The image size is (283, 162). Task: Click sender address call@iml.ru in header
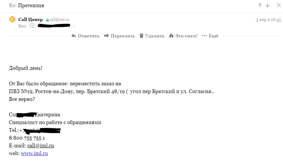tap(60, 20)
